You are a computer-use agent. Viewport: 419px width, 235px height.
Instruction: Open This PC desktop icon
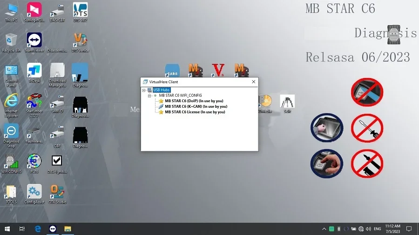pos(11,12)
